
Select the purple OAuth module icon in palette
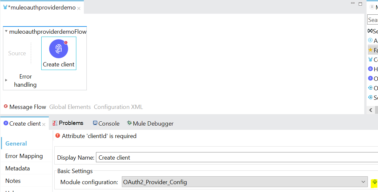coord(370,78)
